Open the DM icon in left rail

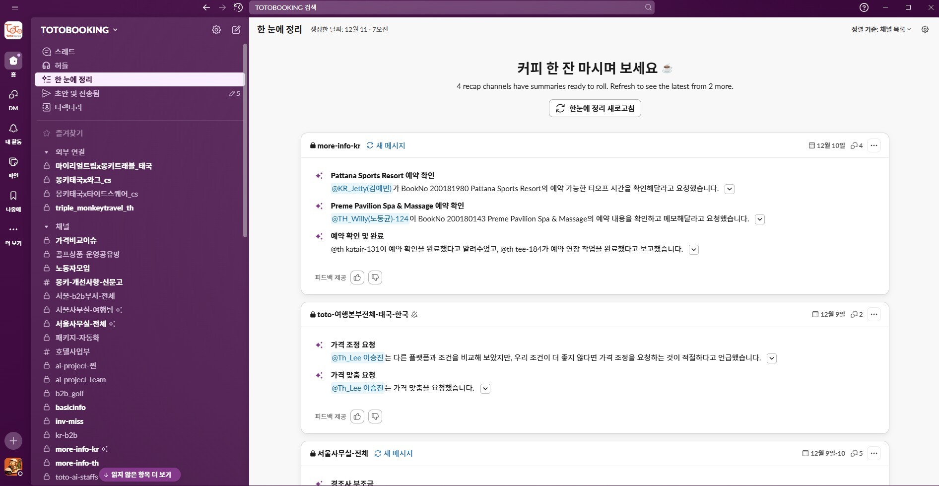[x=13, y=94]
